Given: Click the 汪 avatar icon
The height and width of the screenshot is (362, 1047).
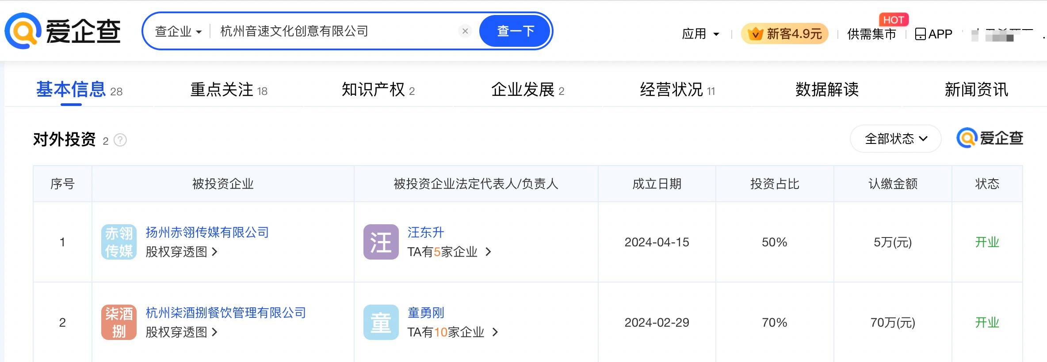Looking at the screenshot, I should pyautogui.click(x=381, y=242).
